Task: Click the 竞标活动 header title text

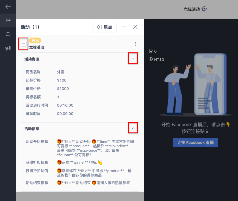Action: (192, 9)
